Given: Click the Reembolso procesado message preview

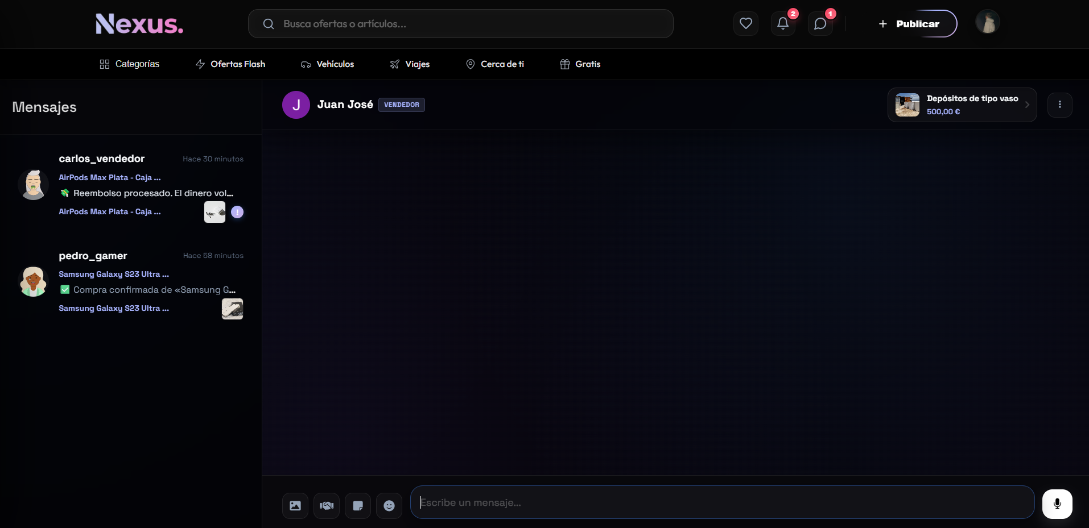Looking at the screenshot, I should [x=147, y=193].
